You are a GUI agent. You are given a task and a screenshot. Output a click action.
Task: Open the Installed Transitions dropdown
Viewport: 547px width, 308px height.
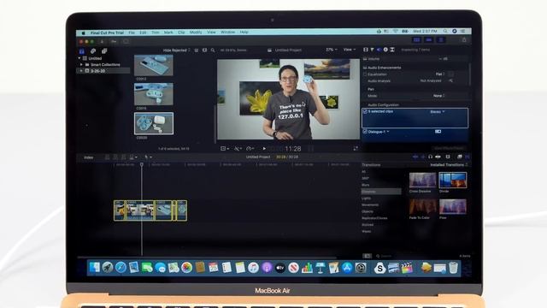(x=449, y=165)
